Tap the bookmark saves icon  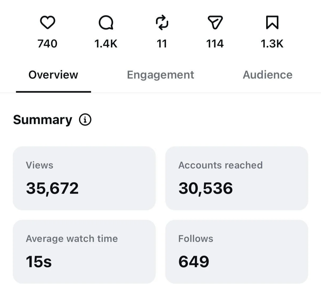[x=272, y=22]
